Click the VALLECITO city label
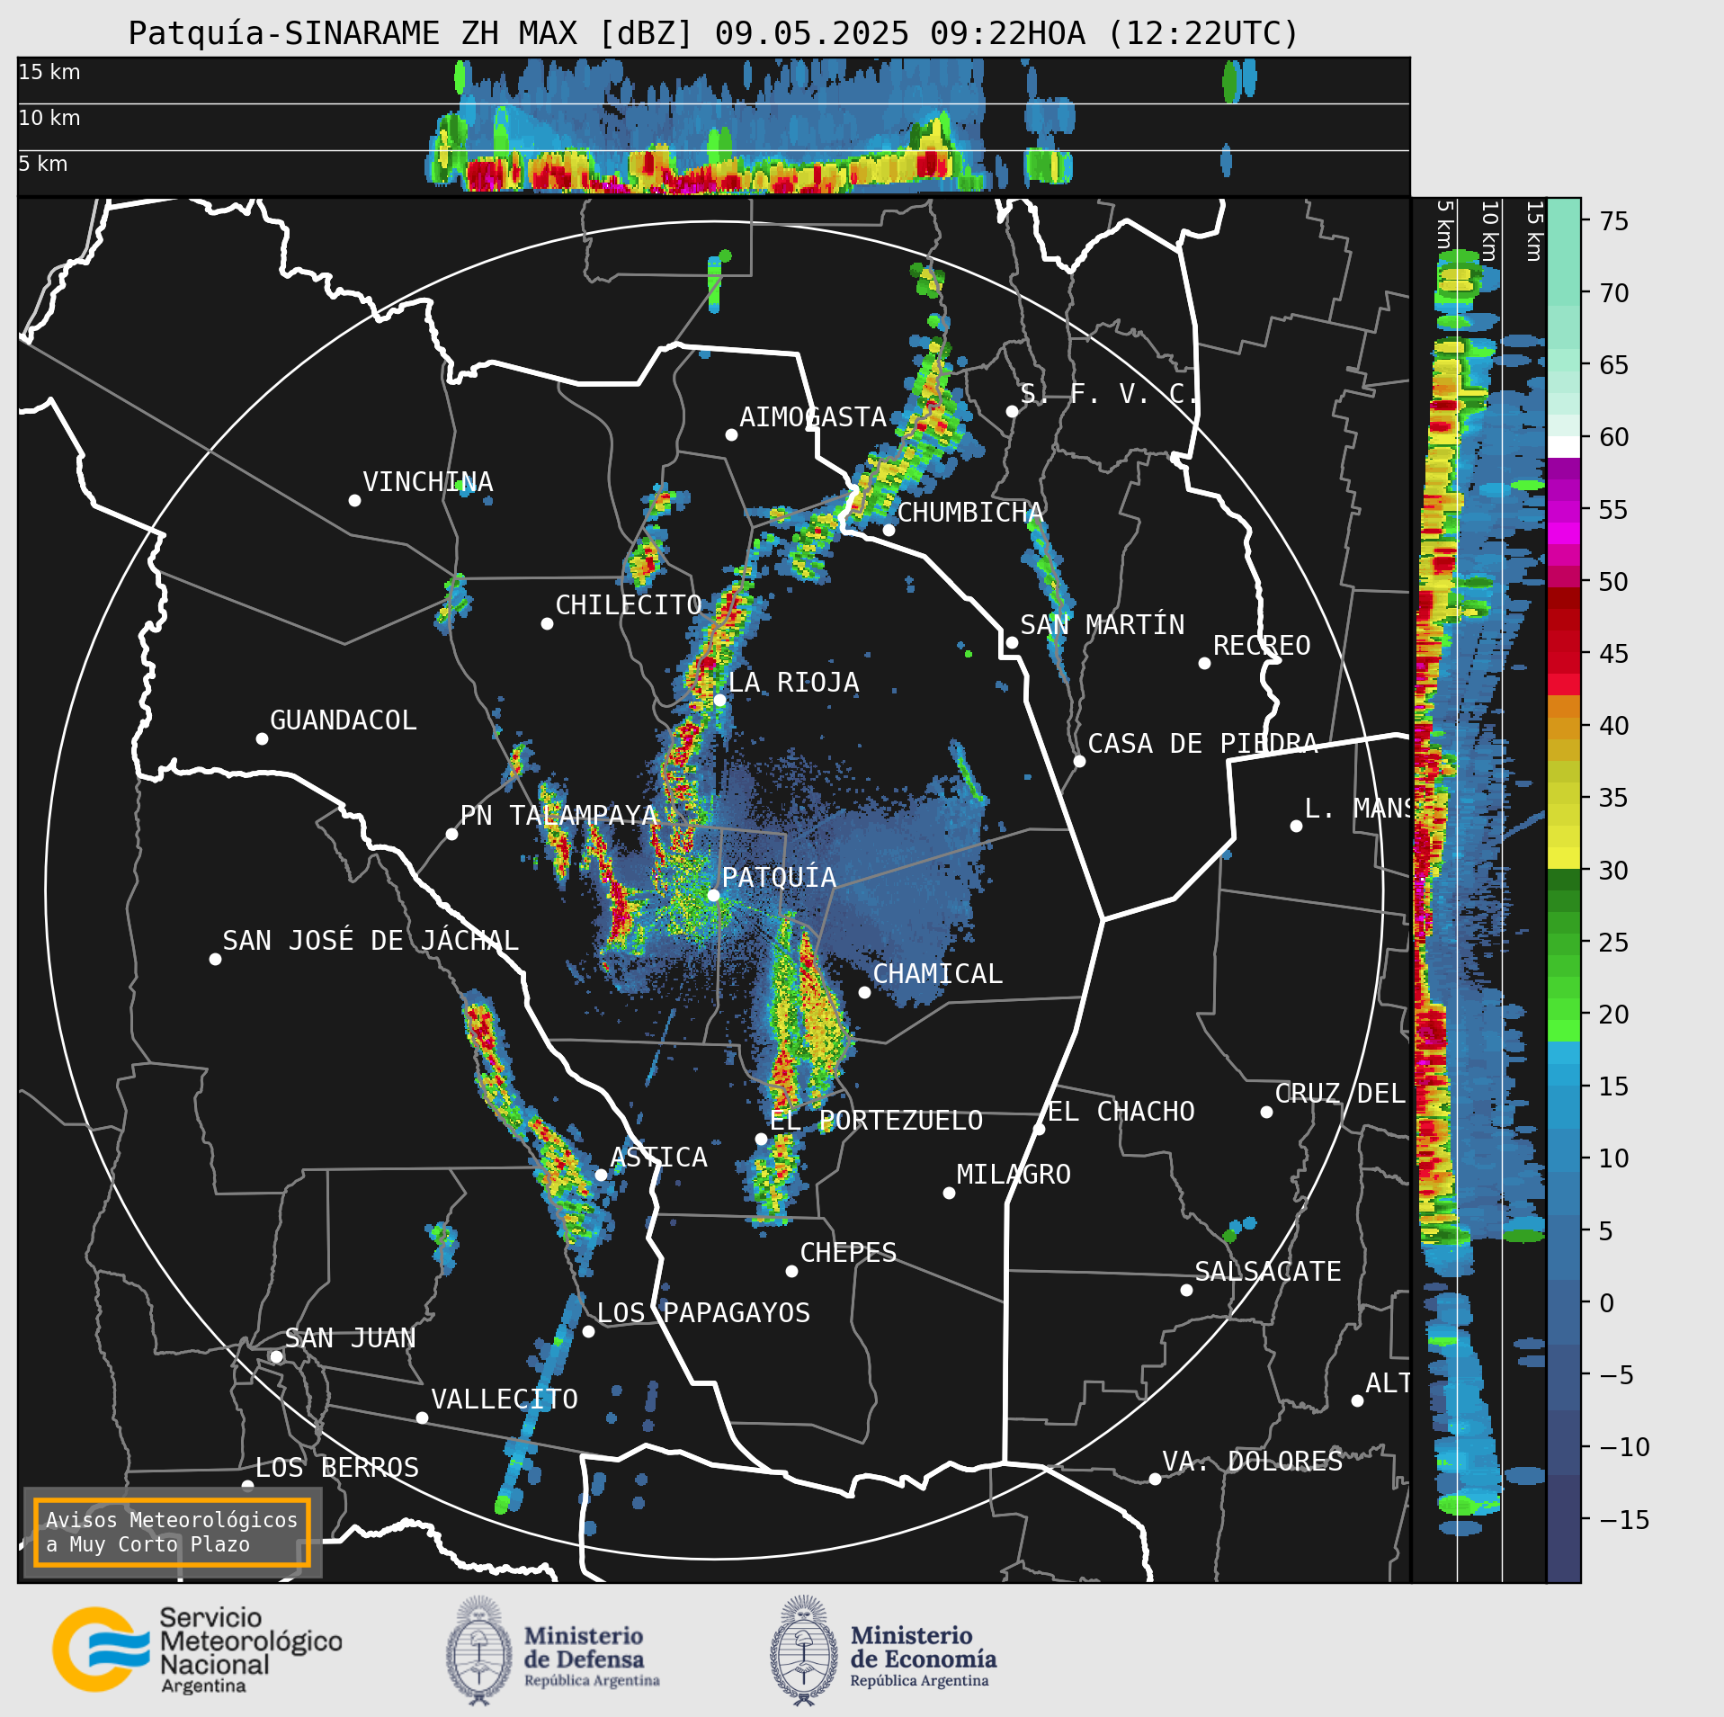 tap(505, 1399)
